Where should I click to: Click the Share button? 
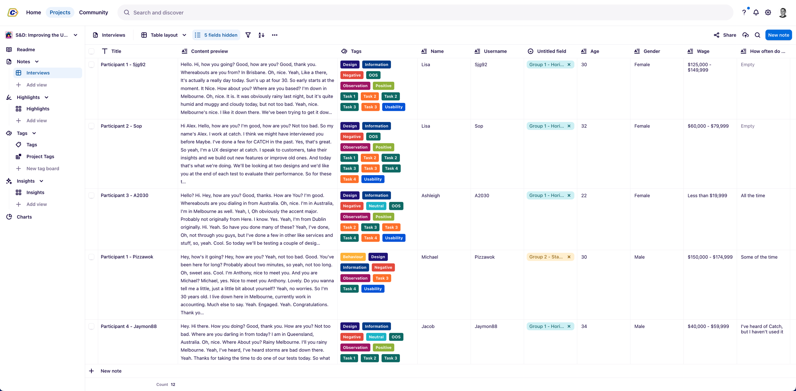(725, 35)
